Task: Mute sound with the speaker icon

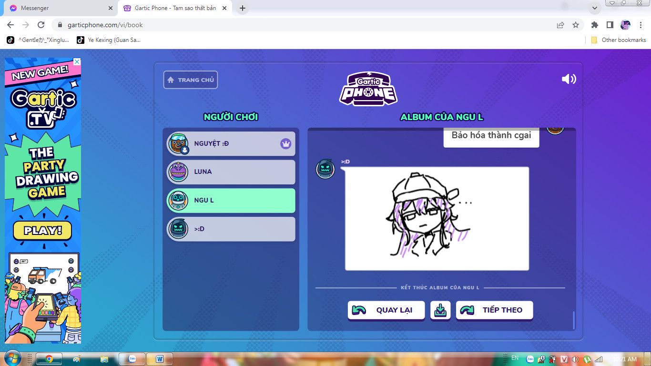Action: coord(569,79)
